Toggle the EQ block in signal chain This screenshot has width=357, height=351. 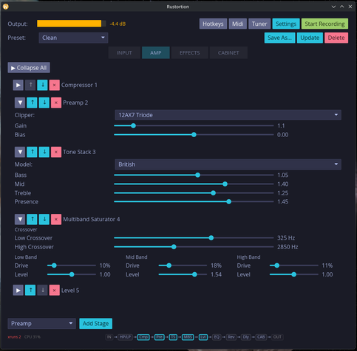pos(217,337)
